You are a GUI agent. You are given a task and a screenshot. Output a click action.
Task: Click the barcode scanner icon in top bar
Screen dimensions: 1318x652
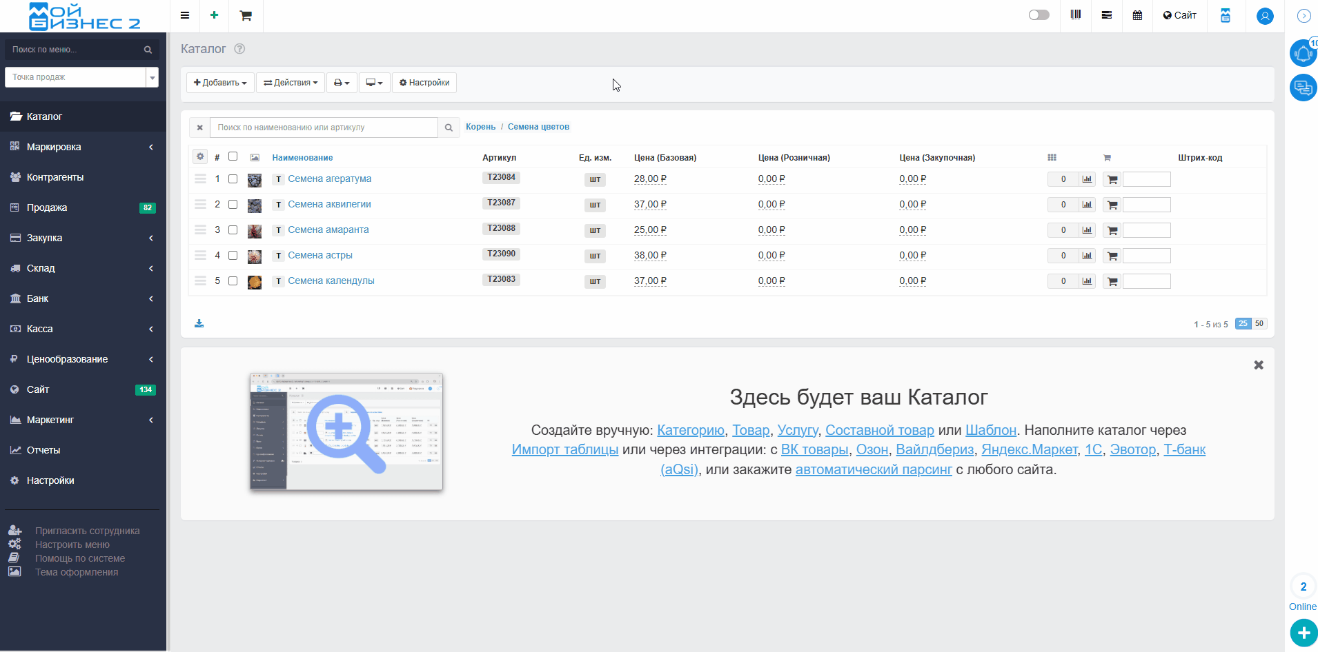coord(1075,15)
